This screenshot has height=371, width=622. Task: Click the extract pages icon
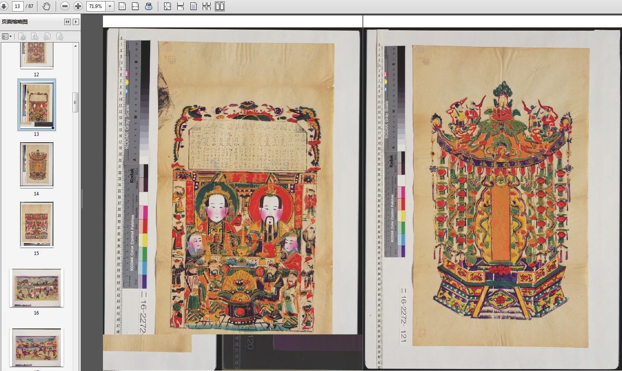[x=35, y=37]
